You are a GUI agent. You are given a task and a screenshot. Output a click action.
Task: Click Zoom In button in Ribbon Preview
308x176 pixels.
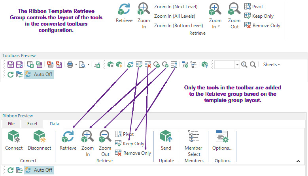[x=88, y=143]
